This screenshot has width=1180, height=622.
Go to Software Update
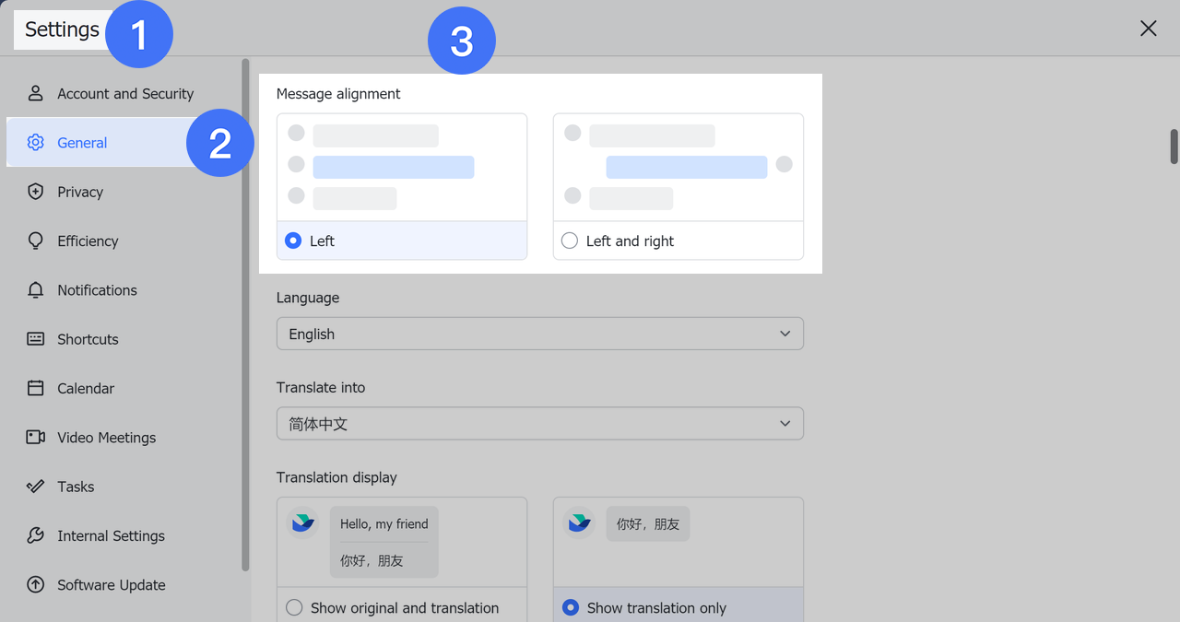point(111,584)
